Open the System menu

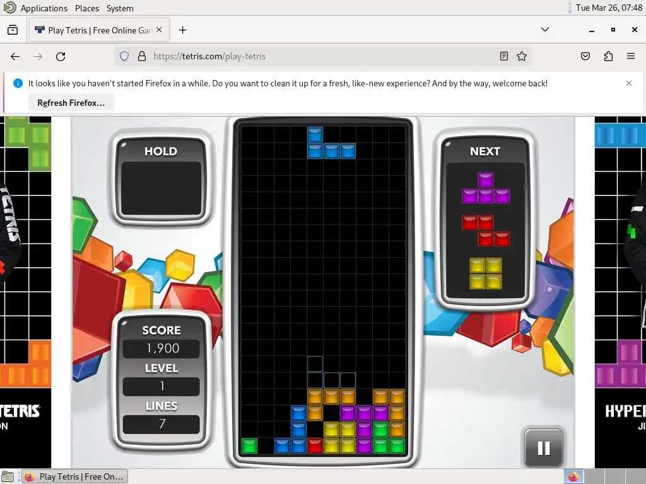(x=120, y=8)
